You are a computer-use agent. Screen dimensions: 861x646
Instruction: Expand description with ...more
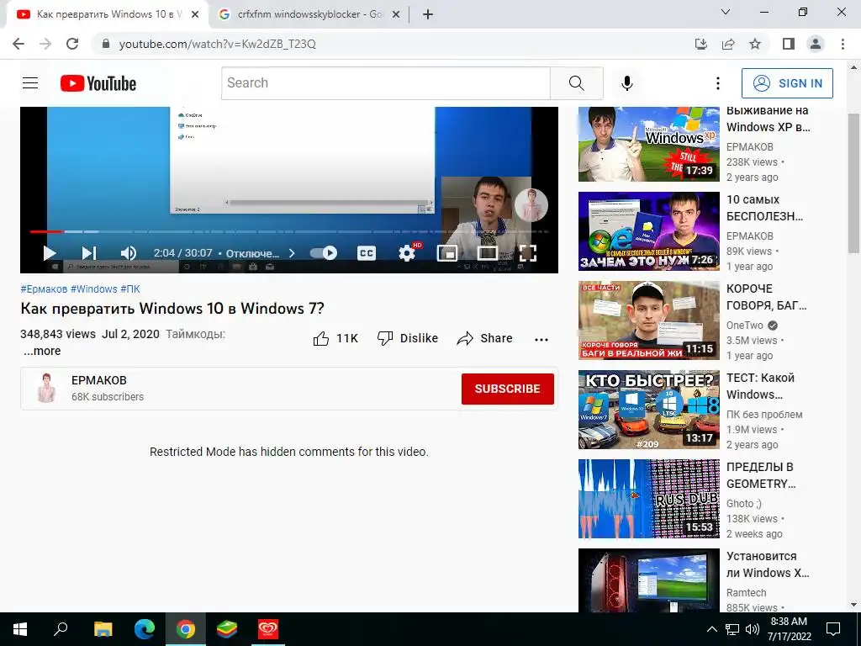pos(42,351)
